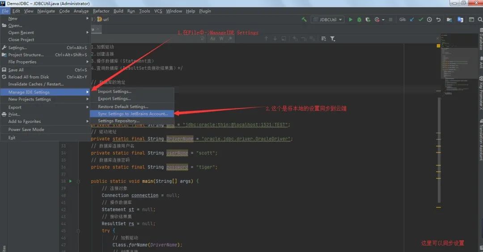483x252 pixels.
Task: Choose Project Structure... in the File menu
Action: pos(45,55)
